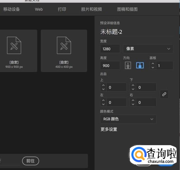180x170 pixels.
Task: Open 更多设置 more settings
Action: [109, 129]
